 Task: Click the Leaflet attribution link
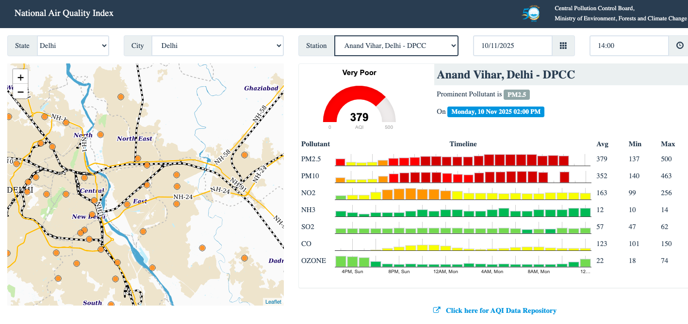273,301
